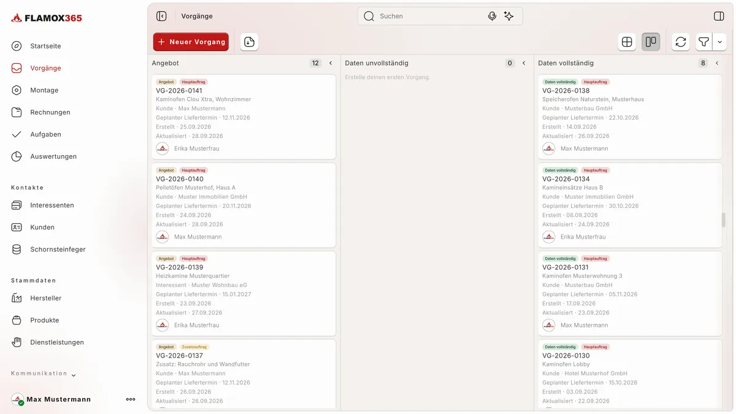Click the Schornsteinfeger database icon
Screen dimensions: 736x414
coord(17,250)
